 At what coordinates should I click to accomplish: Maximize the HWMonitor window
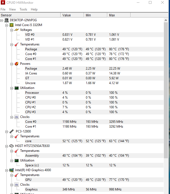pos(150,2)
